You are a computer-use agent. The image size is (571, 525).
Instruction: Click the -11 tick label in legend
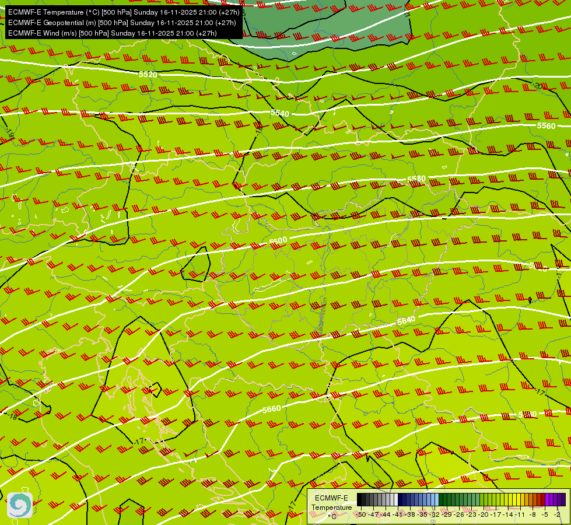coord(520,515)
